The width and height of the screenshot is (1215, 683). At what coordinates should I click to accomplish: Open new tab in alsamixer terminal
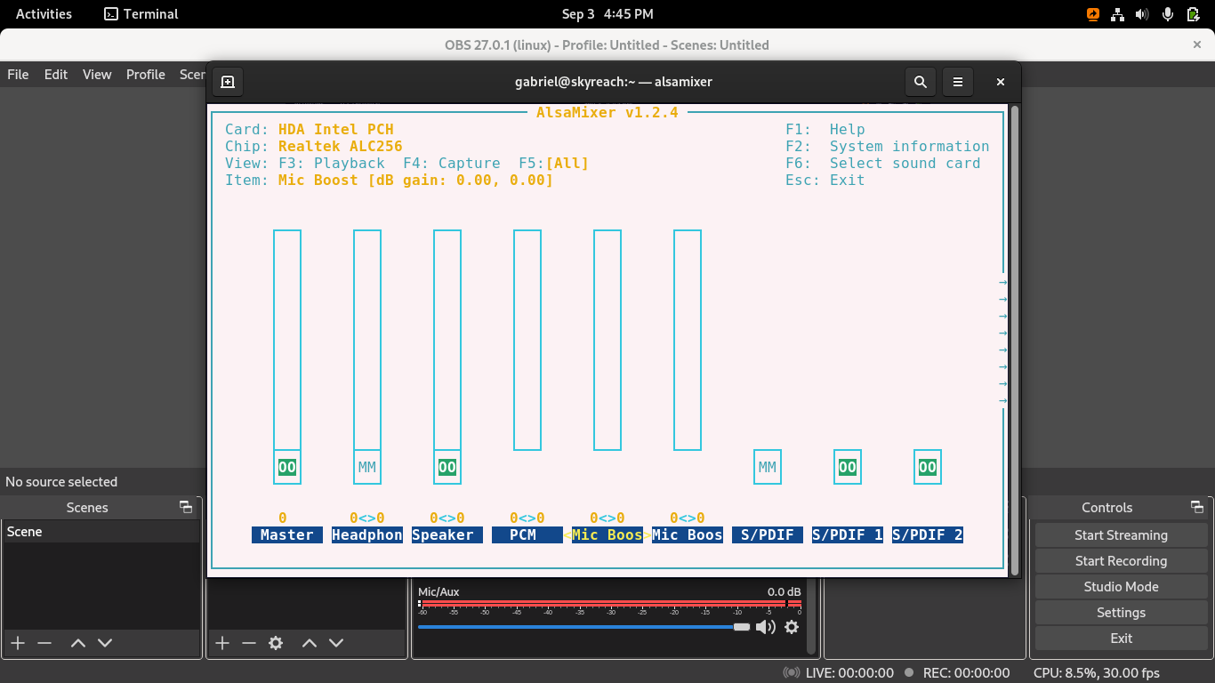(x=228, y=82)
